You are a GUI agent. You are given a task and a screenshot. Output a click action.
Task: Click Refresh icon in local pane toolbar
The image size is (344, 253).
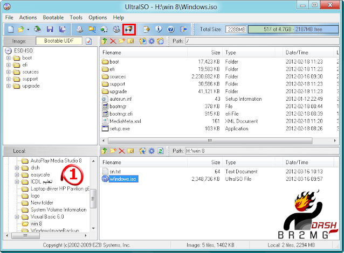pyautogui.click(x=161, y=151)
